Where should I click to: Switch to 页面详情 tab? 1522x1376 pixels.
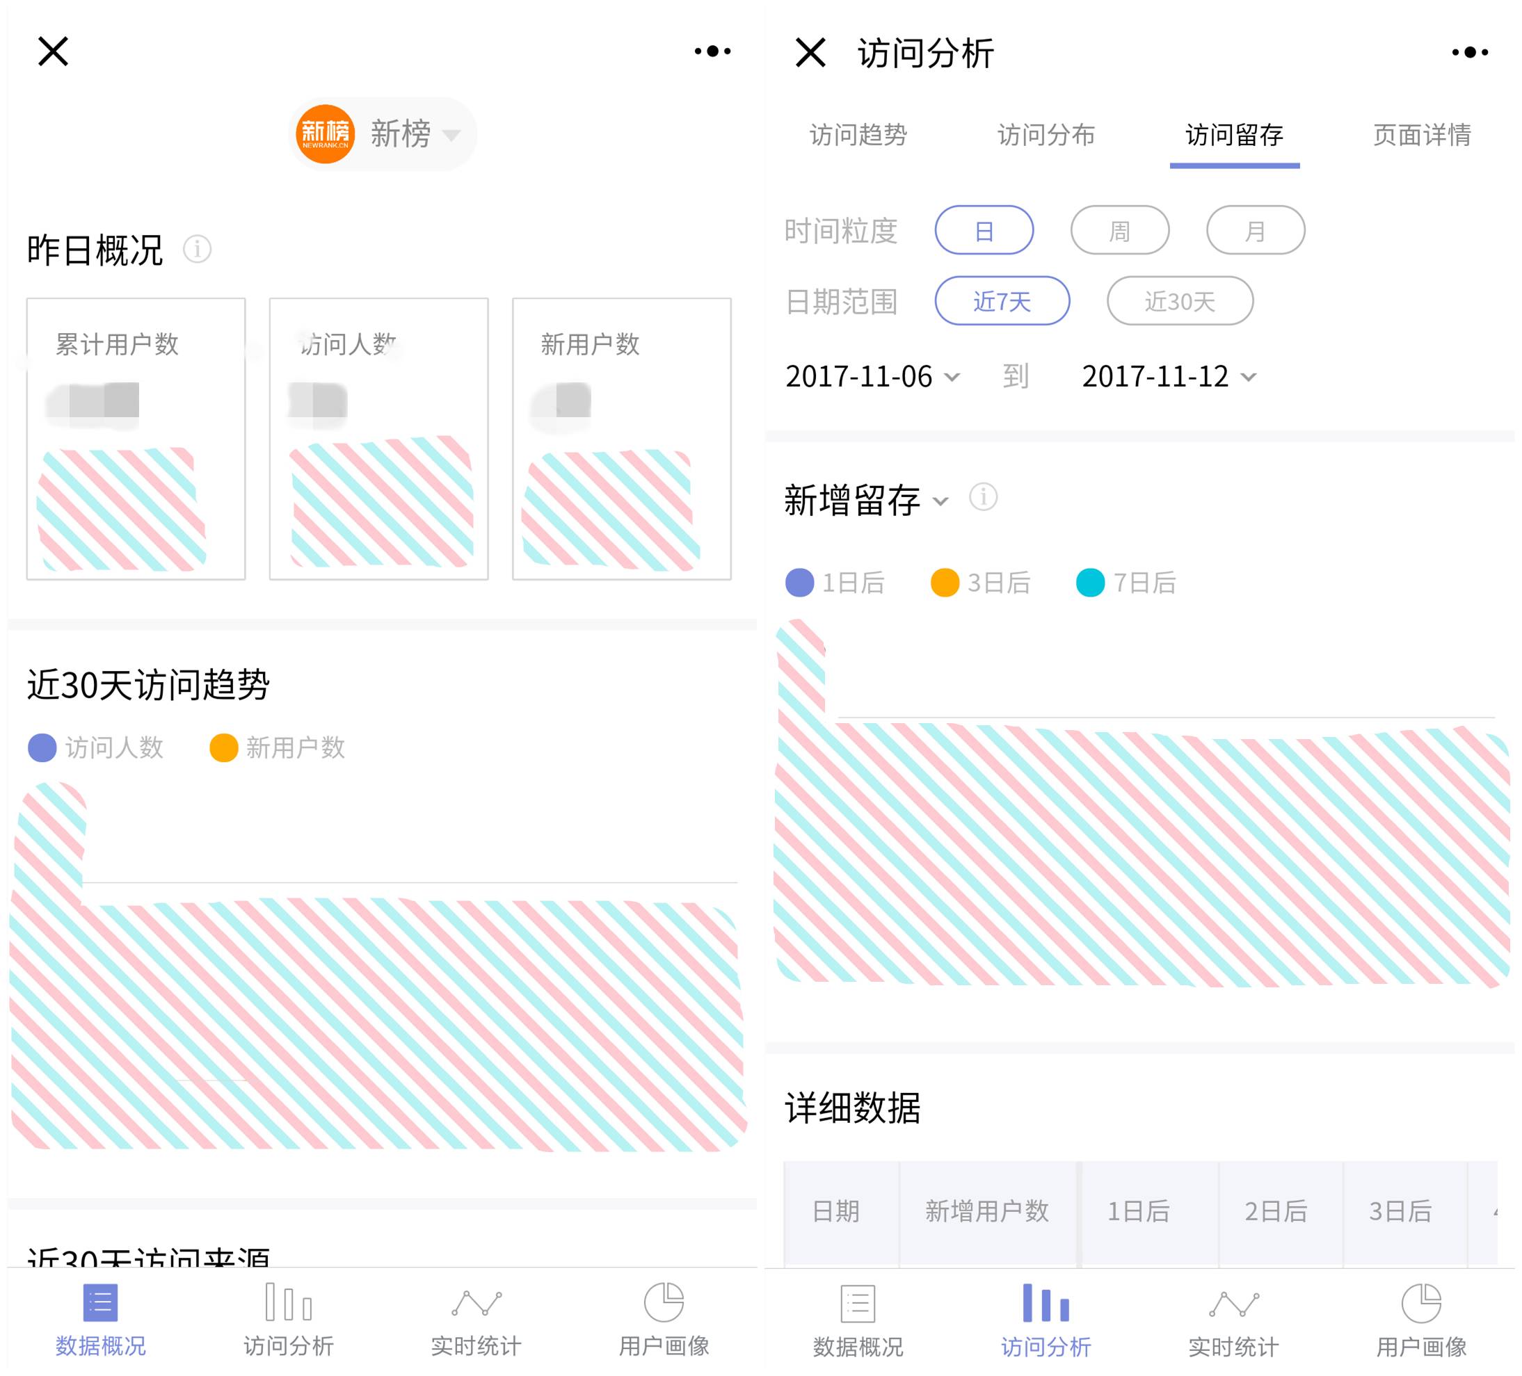1422,135
